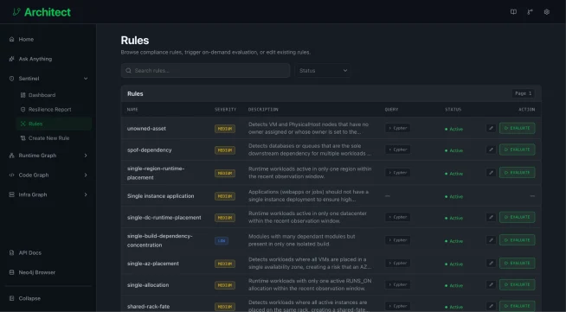Evaluate the single-build-dependency-concentration rule

(x=517, y=240)
